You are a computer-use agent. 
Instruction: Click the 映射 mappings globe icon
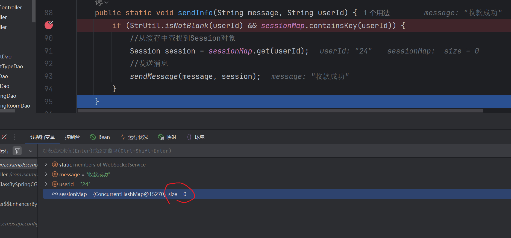[161, 137]
